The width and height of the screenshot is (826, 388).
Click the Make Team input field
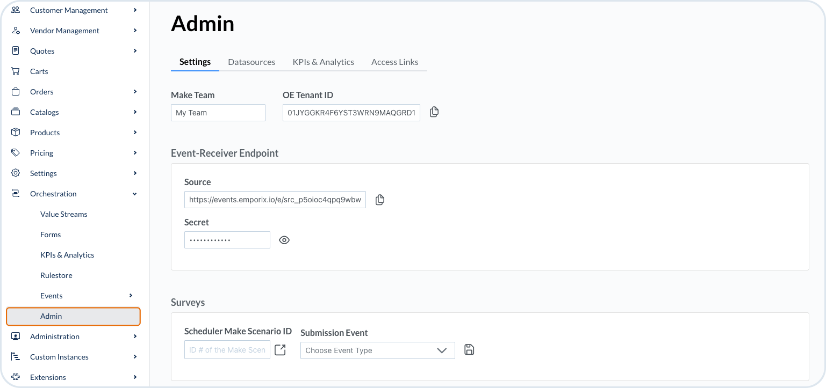(x=218, y=113)
